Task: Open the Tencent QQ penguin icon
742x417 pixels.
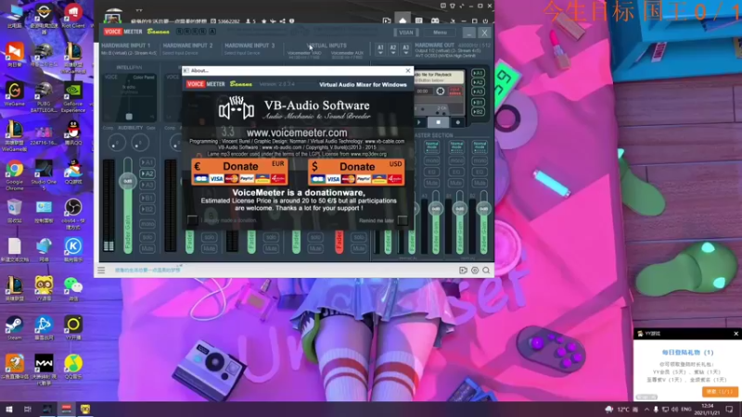Action: click(x=73, y=133)
